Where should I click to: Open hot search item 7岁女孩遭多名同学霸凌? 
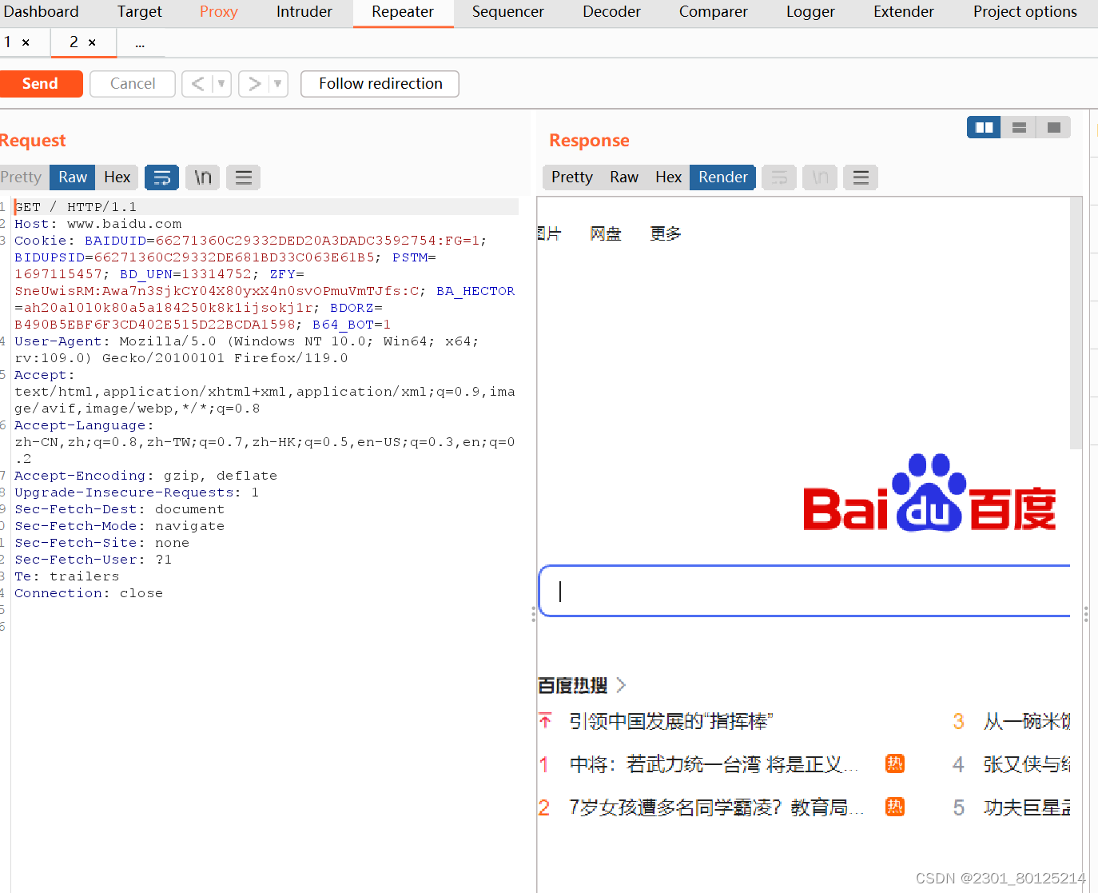[717, 807]
